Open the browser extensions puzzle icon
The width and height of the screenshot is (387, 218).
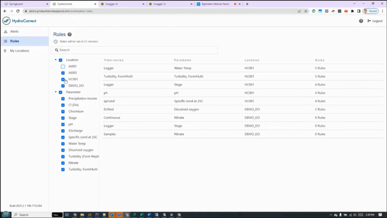tap(352, 11)
